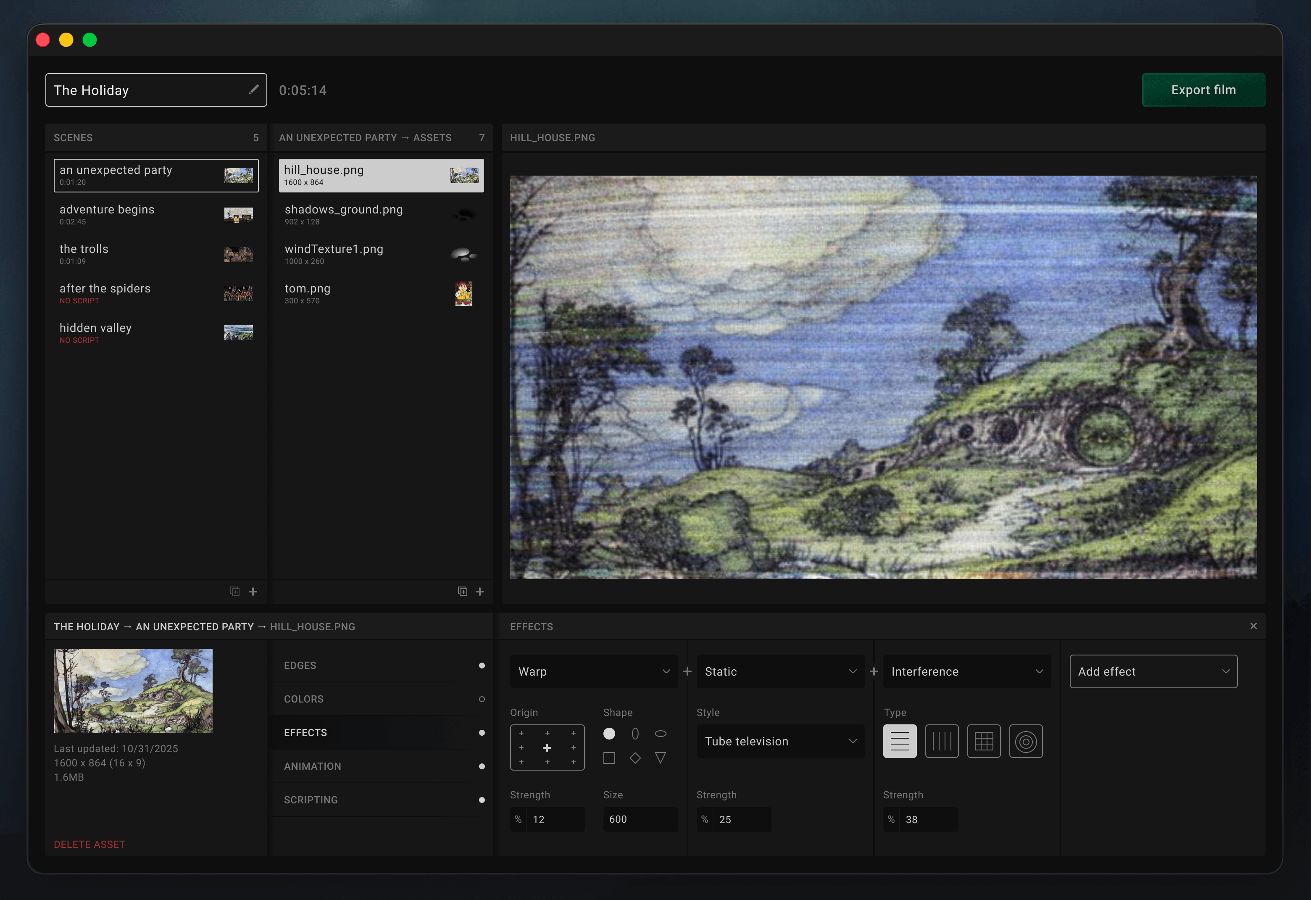Toggle the circle warp shape
The width and height of the screenshot is (1311, 900).
[609, 734]
